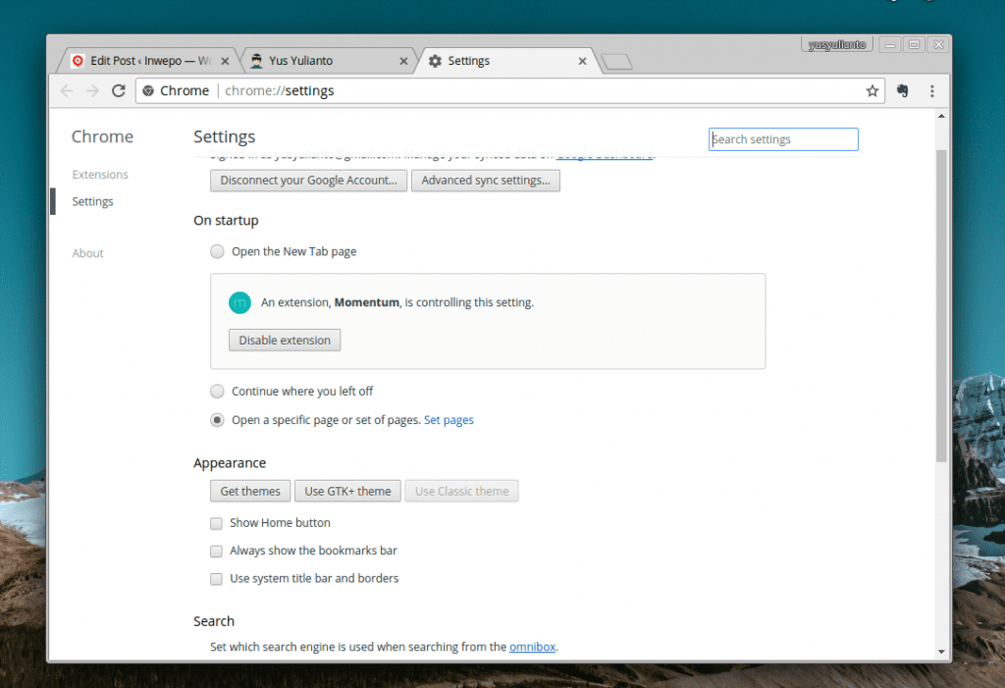Open the Evernote extension icon

tap(903, 90)
